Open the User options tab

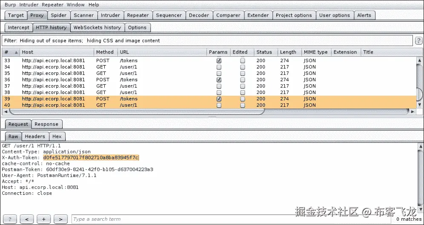coord(335,15)
